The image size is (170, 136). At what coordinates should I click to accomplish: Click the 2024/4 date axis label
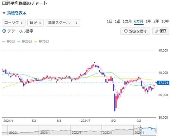click(x=8, y=121)
